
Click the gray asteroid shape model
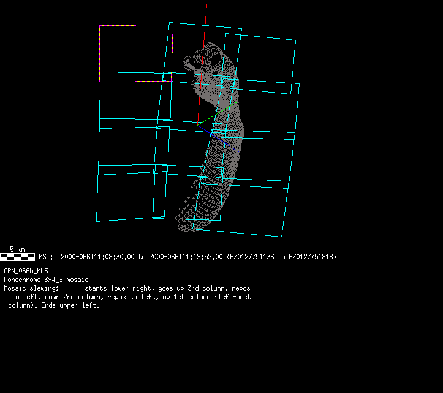210,137
